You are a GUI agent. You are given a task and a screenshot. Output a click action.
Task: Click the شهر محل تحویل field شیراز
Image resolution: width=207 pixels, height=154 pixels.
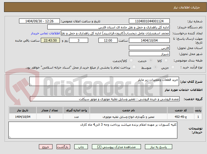coord(149,54)
